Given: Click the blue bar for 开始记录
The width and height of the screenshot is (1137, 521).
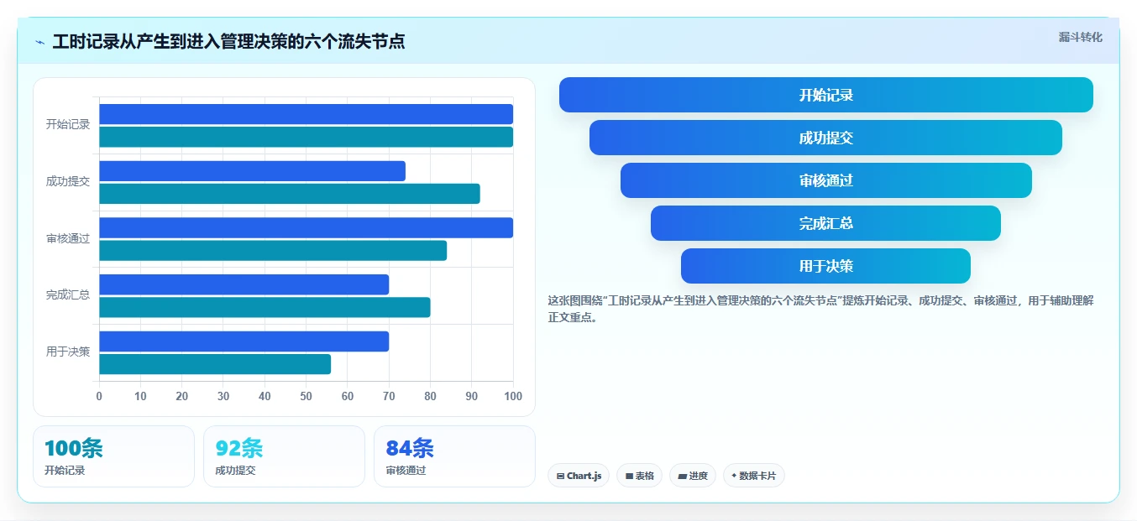Looking at the screenshot, I should click(306, 114).
